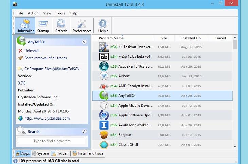This screenshot has height=164, width=248.
Task: Select the 7-Zip 15.05 beta x64 row
Action: [x=162, y=57]
